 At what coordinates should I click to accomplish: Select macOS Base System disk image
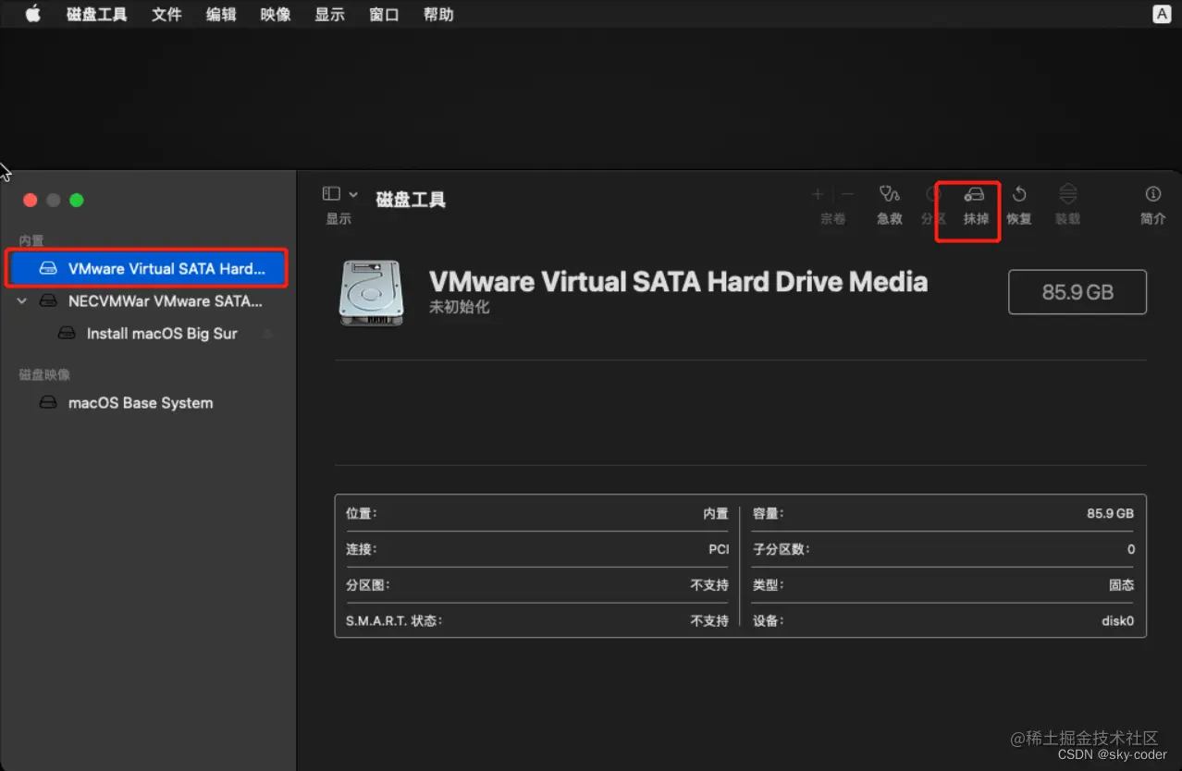click(x=141, y=403)
